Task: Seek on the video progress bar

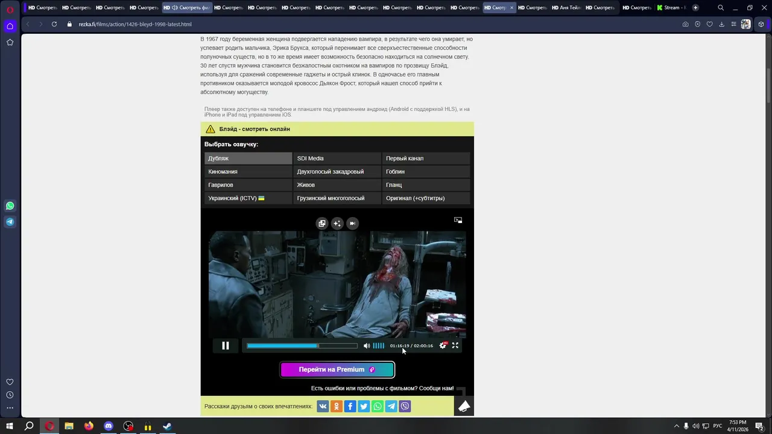Action: pyautogui.click(x=302, y=345)
